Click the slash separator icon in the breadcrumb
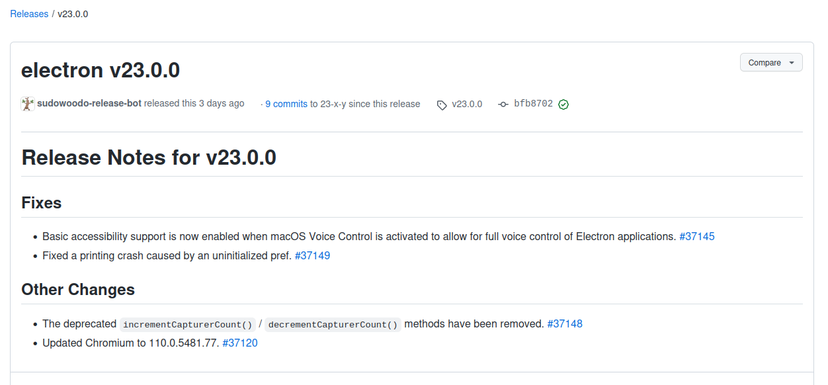 point(52,13)
